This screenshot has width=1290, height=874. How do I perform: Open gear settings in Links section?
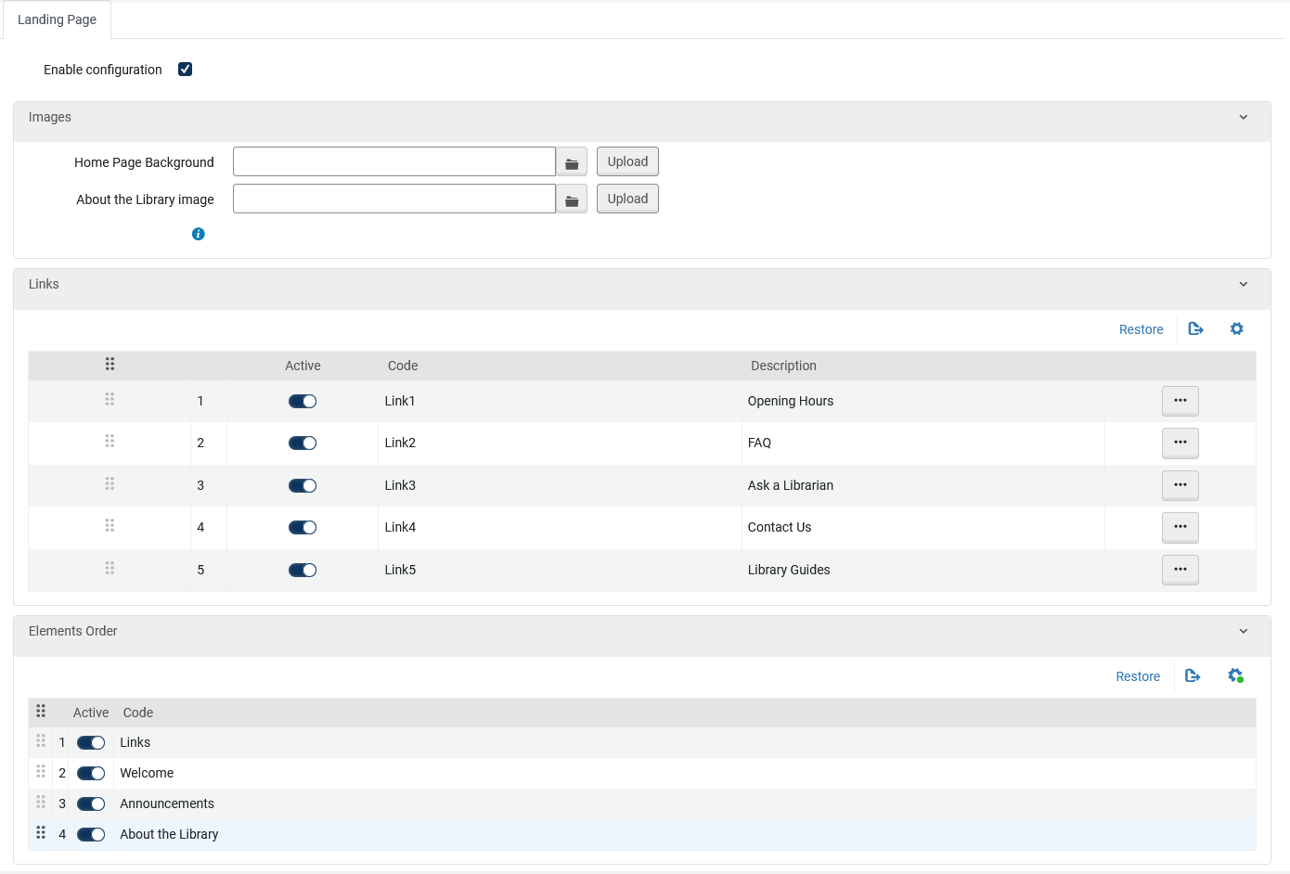coord(1236,329)
